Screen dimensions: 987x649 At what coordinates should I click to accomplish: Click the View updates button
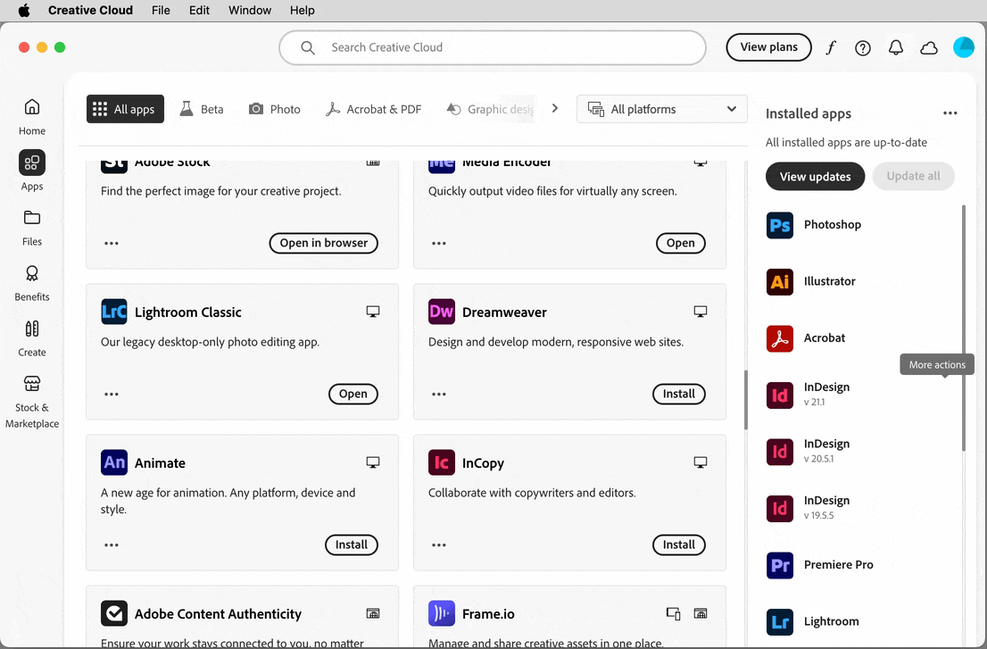(x=815, y=177)
